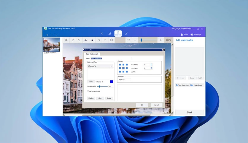Open the Language menu
This screenshot has width=248, height=143.
click(x=176, y=28)
